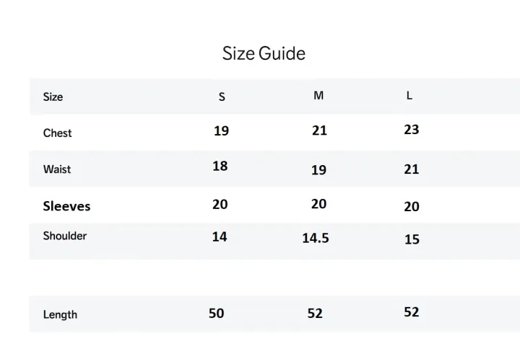Click the Chest value for size S
This screenshot has width=520, height=359.
221,131
